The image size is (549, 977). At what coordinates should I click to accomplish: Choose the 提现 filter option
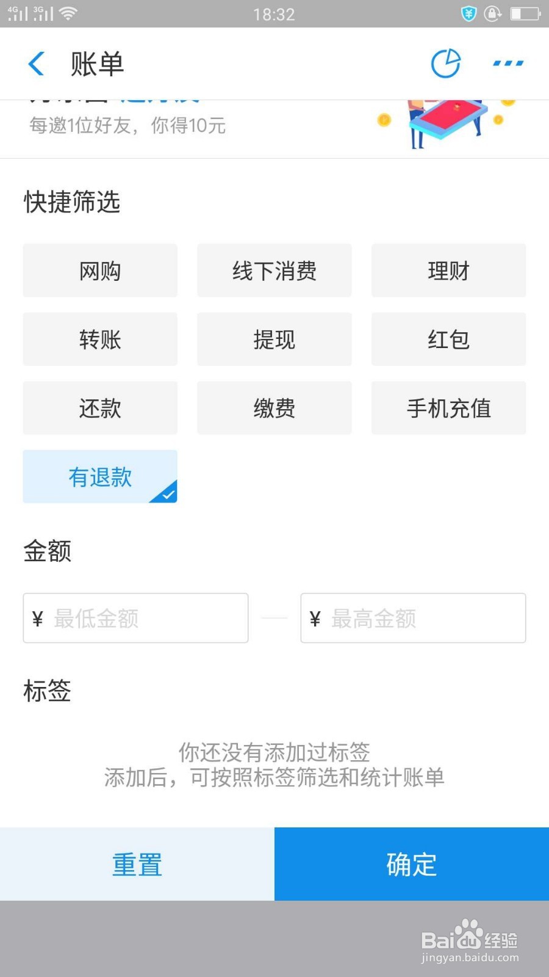pos(274,340)
